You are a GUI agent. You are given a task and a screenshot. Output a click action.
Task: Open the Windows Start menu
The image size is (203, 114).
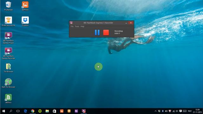[x=3, y=111]
